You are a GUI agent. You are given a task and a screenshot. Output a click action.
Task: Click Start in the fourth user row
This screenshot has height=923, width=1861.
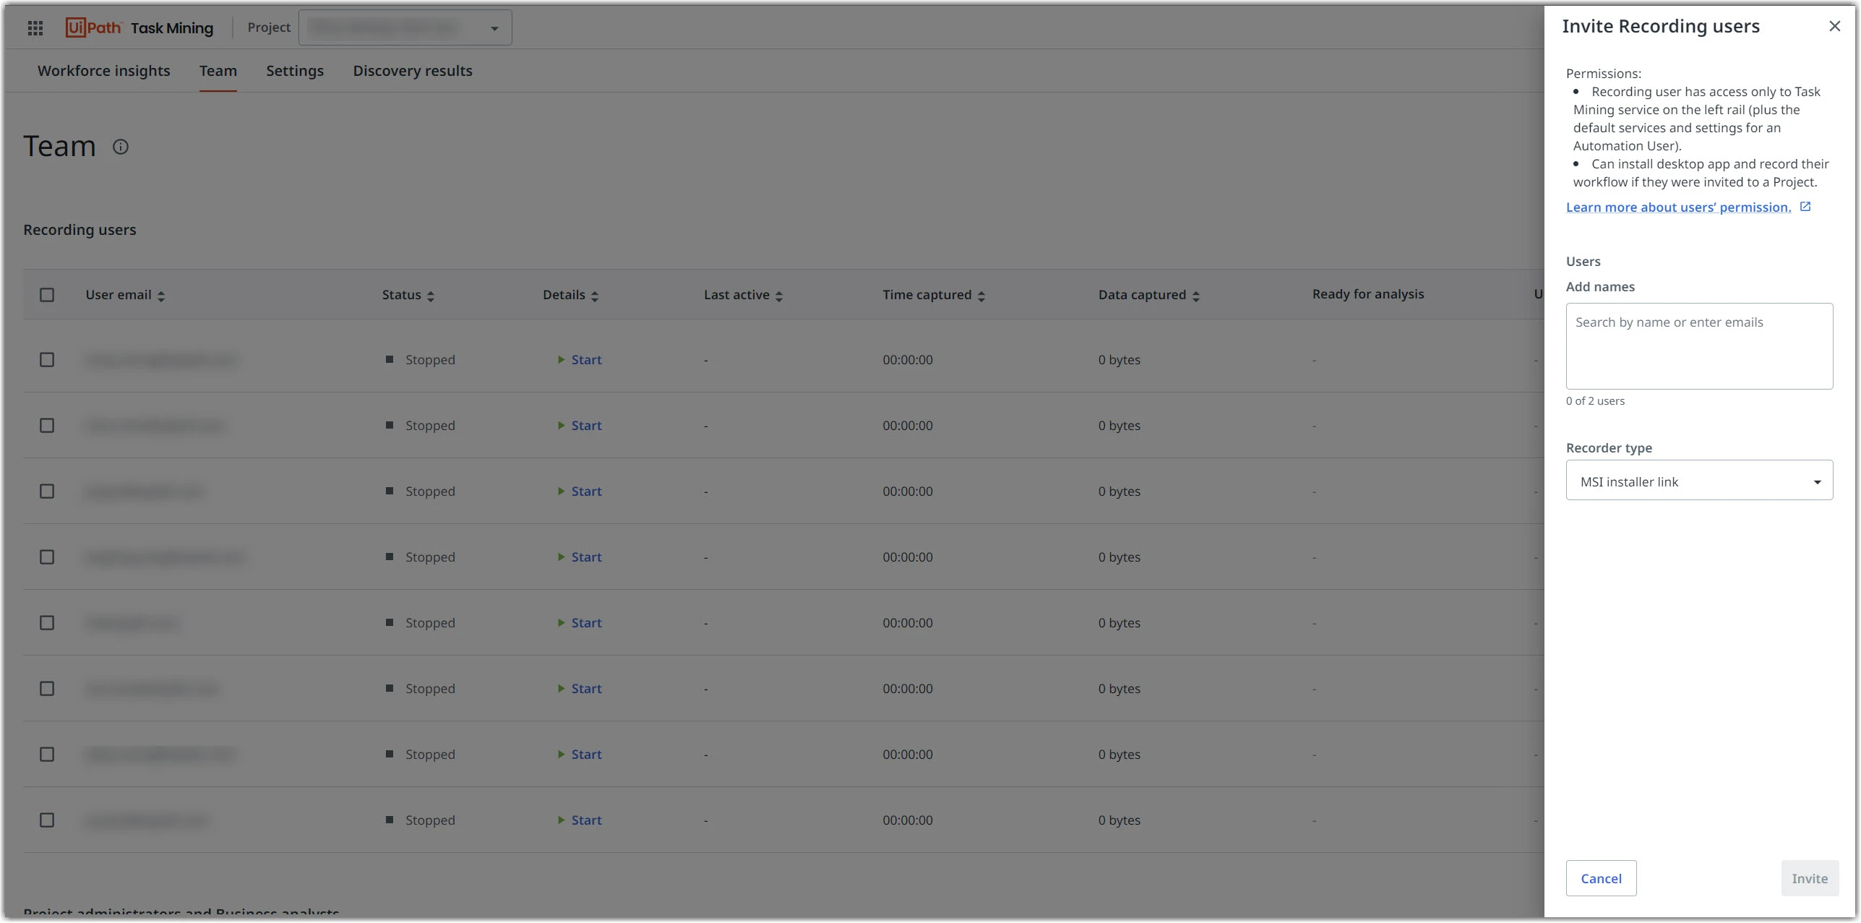580,557
